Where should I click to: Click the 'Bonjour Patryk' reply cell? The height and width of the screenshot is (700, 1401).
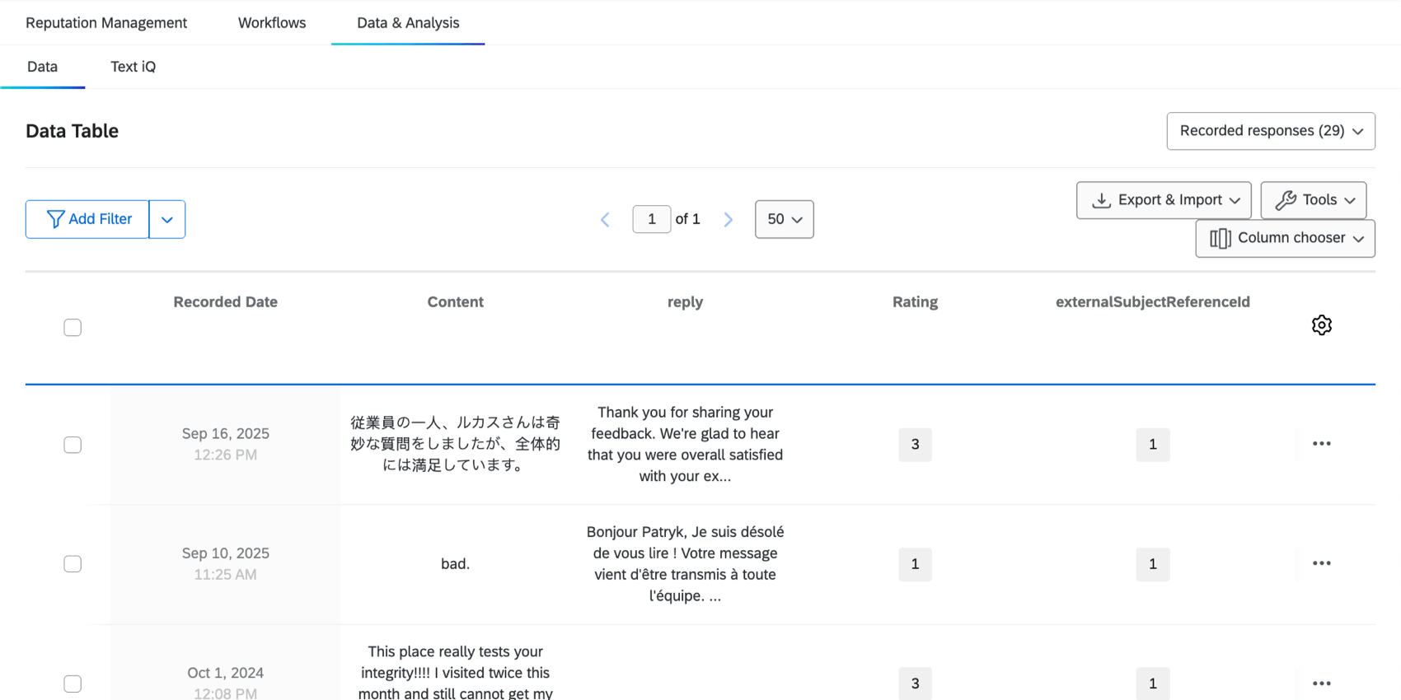pos(685,563)
